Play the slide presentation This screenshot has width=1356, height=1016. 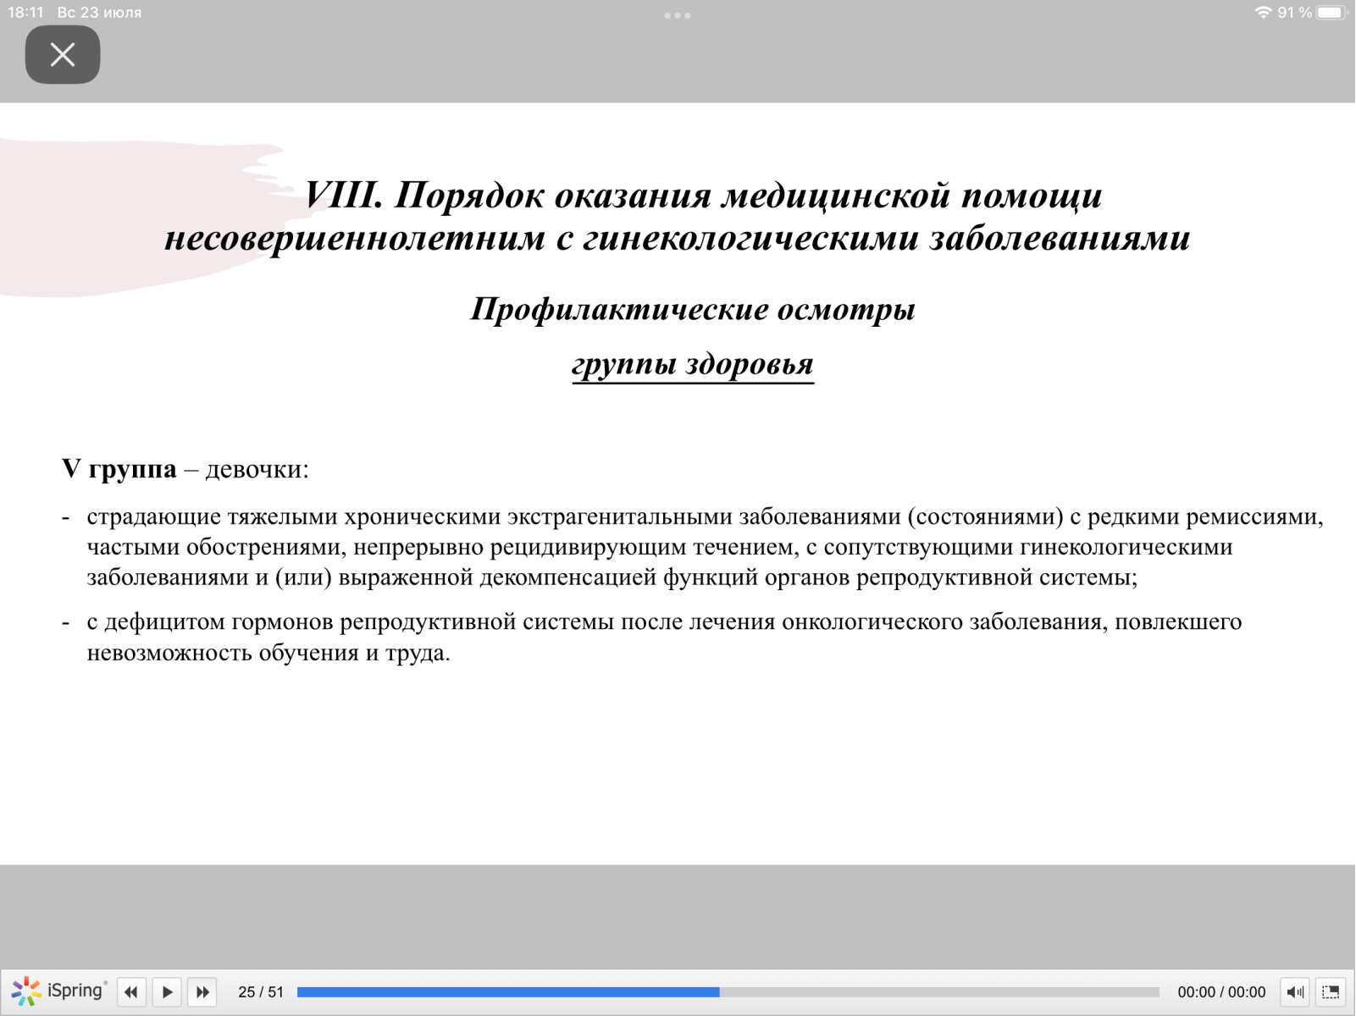tap(167, 992)
